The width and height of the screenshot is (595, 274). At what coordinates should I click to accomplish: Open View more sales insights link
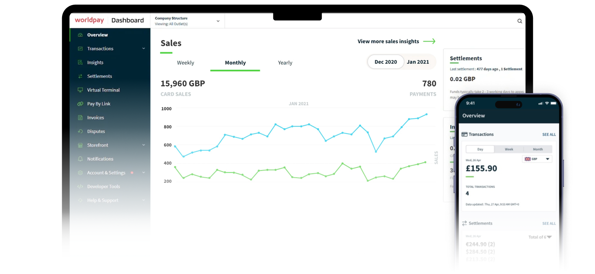tap(396, 41)
